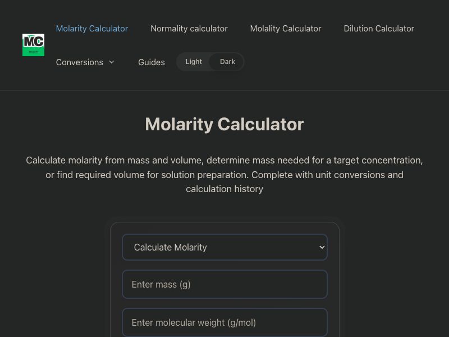Click the chevron next to Conversions

tap(111, 62)
